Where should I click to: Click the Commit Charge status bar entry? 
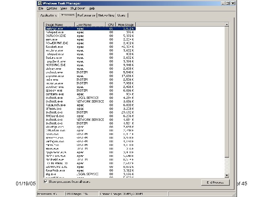133,194
